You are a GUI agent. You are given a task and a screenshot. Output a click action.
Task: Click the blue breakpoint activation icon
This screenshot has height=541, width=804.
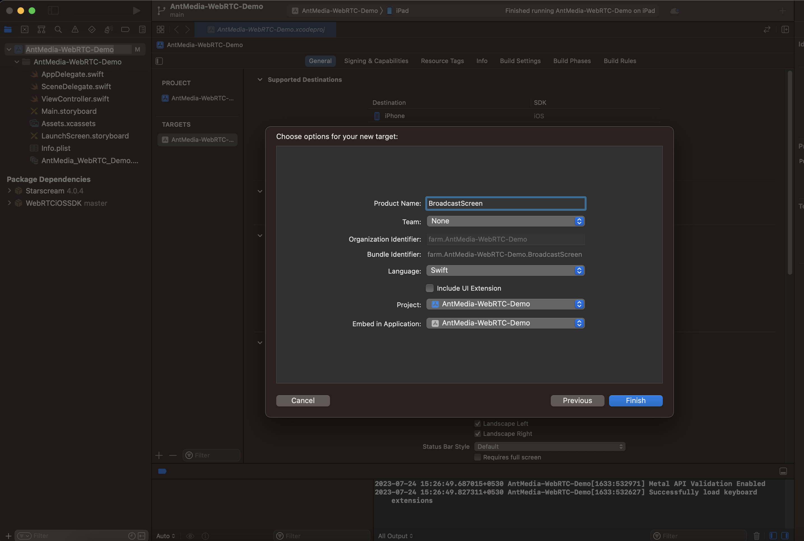(x=162, y=471)
